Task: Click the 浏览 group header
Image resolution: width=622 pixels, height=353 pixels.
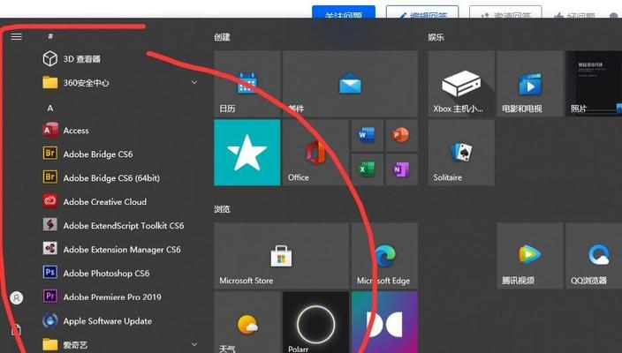Action: [x=222, y=209]
